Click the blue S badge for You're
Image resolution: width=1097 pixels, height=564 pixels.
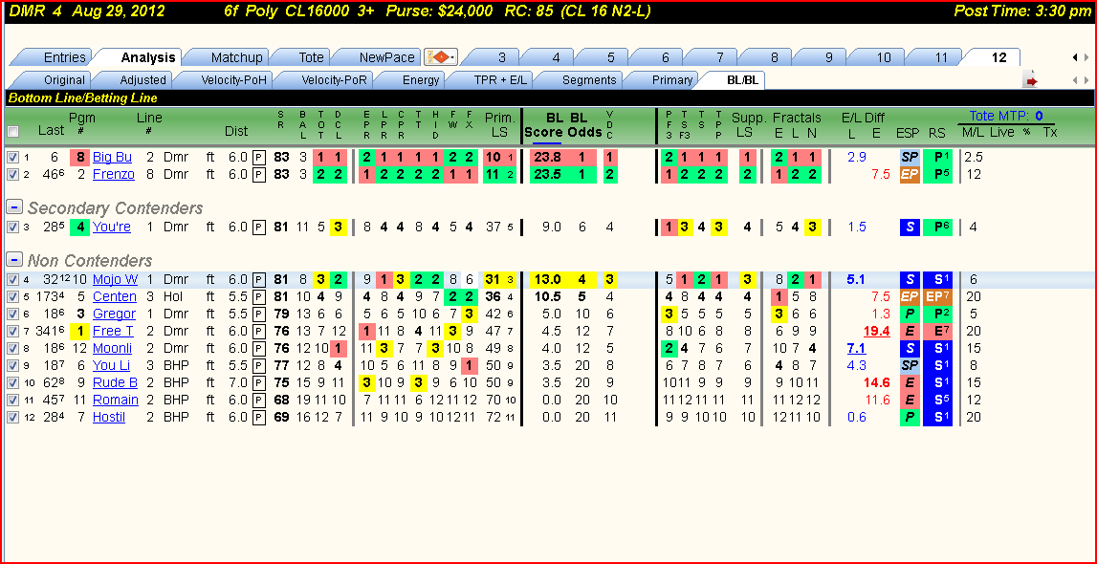tap(910, 227)
